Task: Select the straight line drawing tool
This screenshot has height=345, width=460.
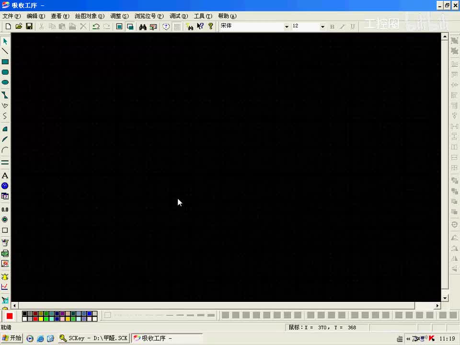Action: tap(5, 51)
